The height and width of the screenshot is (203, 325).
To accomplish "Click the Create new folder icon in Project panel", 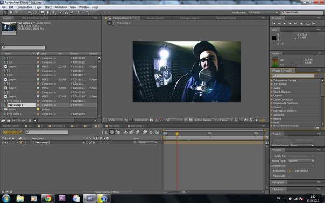I will pos(9,120).
